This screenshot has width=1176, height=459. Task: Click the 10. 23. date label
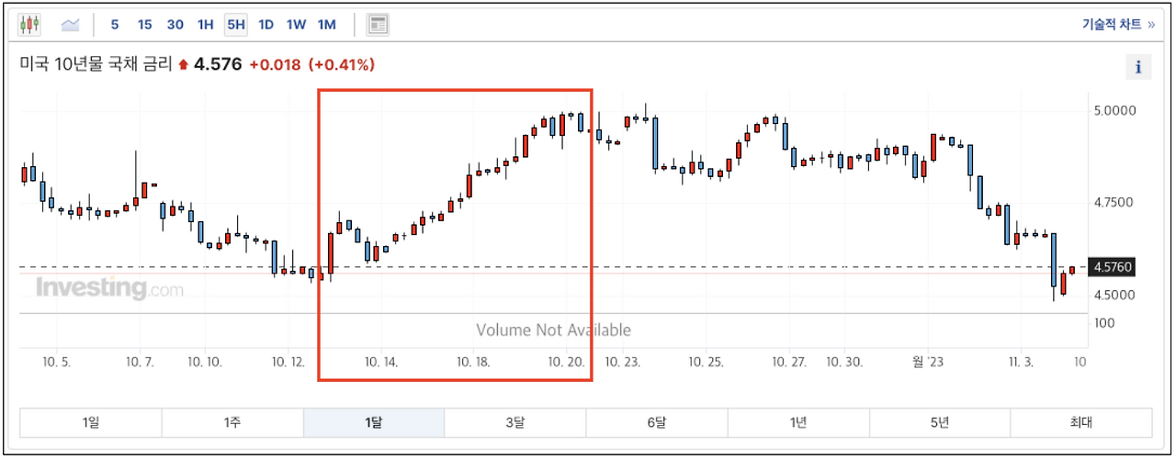623,362
